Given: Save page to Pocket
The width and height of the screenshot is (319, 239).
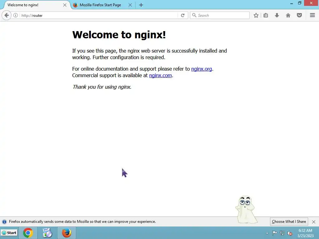Looking at the screenshot, I should tap(299, 16).
